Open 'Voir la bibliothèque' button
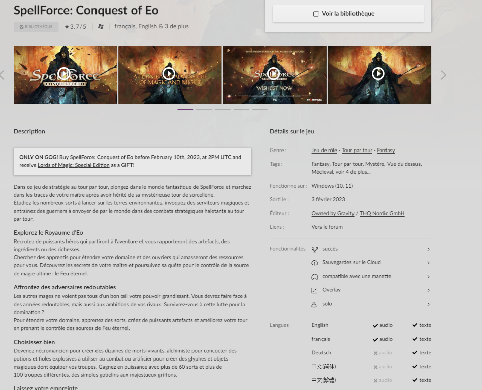Image resolution: width=482 pixels, height=390 pixels. click(348, 14)
